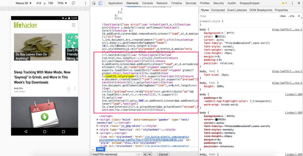The image size is (303, 156).
Task: Add a new style rule with plus icon
Action: (x=299, y=16)
